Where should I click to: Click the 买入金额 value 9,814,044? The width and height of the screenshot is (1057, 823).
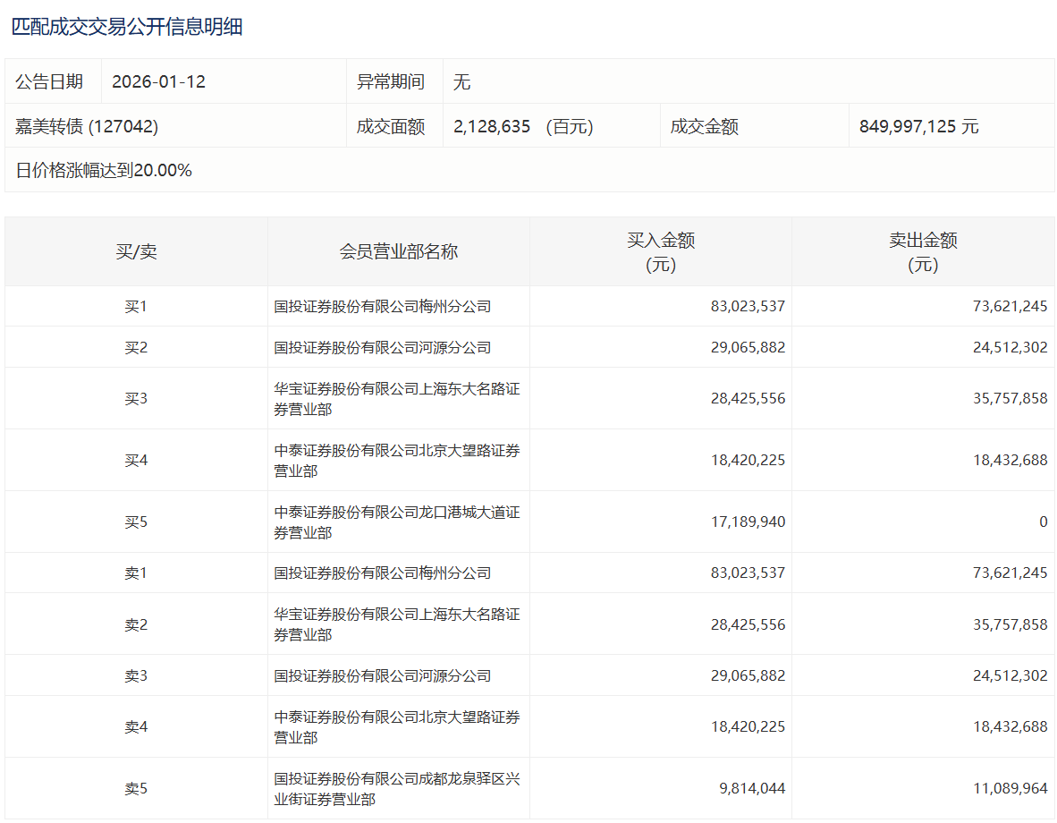[752, 788]
